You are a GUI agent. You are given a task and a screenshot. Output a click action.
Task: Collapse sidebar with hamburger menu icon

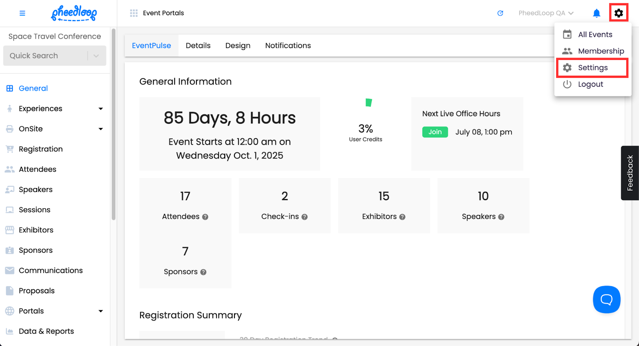pos(22,13)
